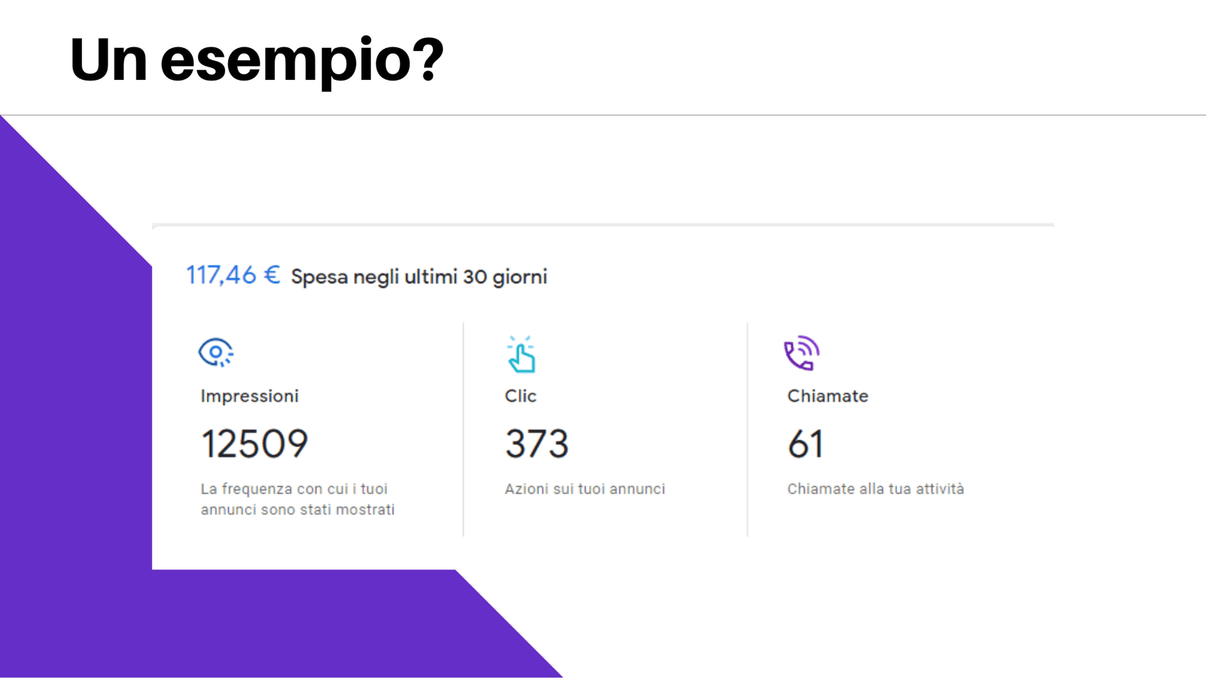Click the divider between Clic and Chiamate
The width and height of the screenshot is (1206, 678).
(748, 429)
